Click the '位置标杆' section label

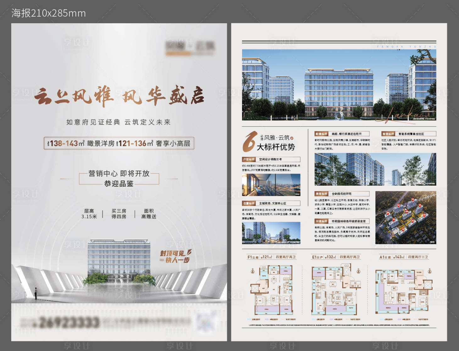(249, 203)
